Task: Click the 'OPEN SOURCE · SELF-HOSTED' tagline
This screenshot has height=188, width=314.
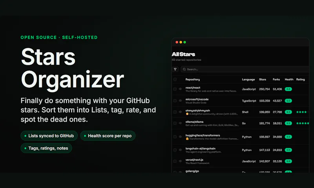Action: pyautogui.click(x=59, y=37)
